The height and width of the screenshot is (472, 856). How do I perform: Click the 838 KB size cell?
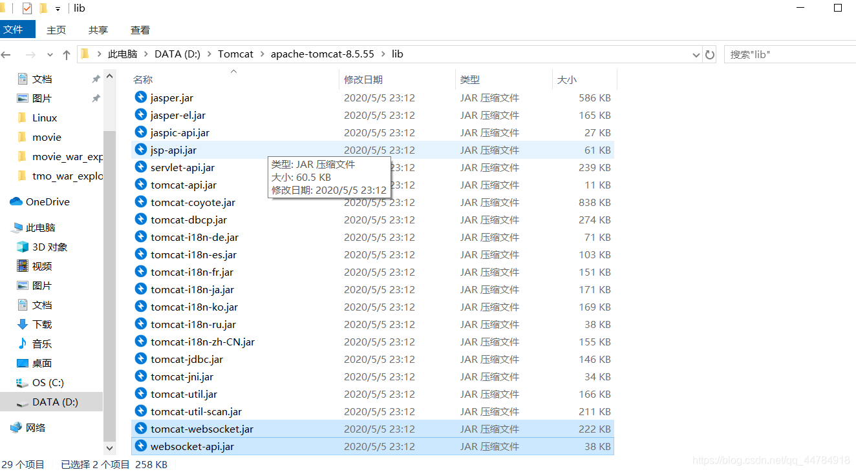pos(595,202)
